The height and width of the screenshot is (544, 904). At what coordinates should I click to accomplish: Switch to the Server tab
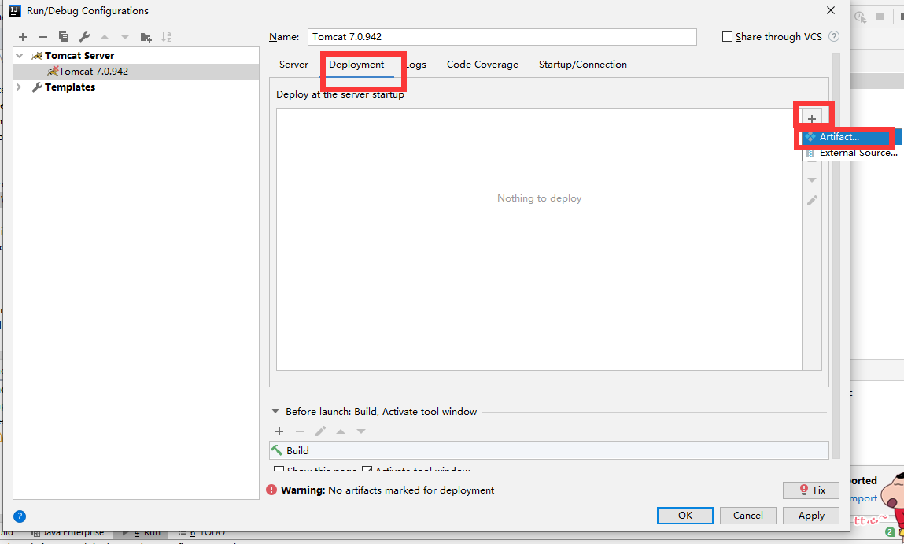pos(293,65)
